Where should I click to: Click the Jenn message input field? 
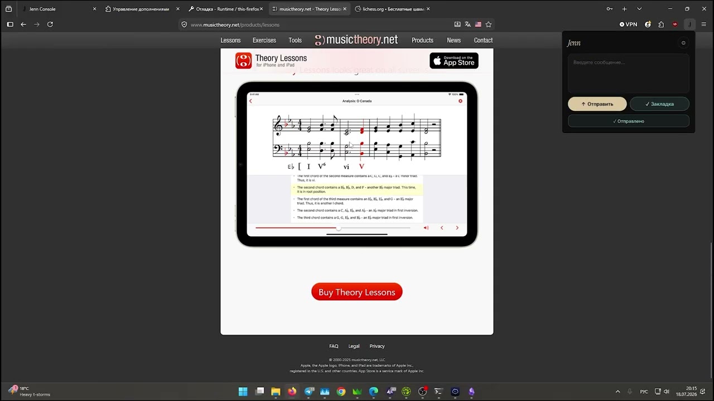(x=629, y=74)
